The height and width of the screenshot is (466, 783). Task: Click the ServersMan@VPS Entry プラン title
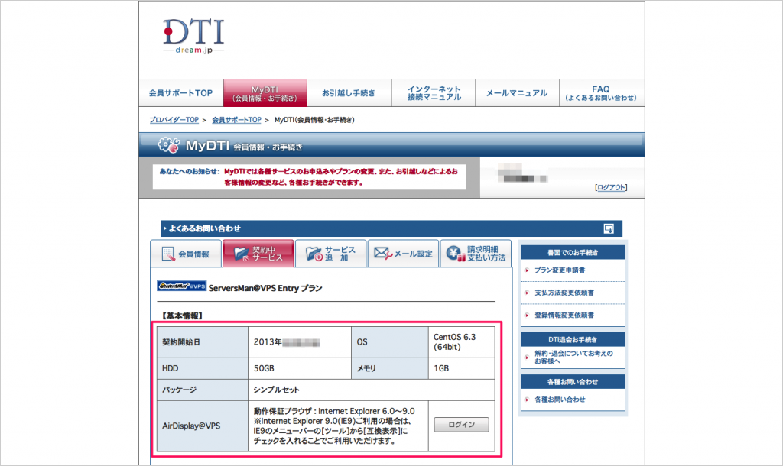coord(265,288)
